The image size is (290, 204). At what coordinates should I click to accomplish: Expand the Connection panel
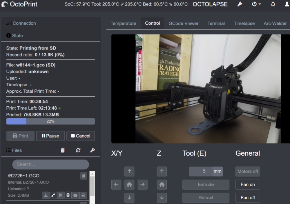(x=24, y=23)
